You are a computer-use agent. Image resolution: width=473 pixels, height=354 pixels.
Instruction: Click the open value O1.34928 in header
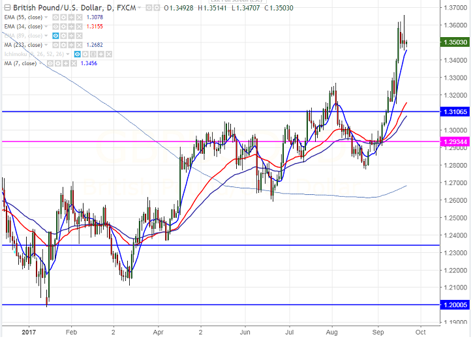pos(179,8)
